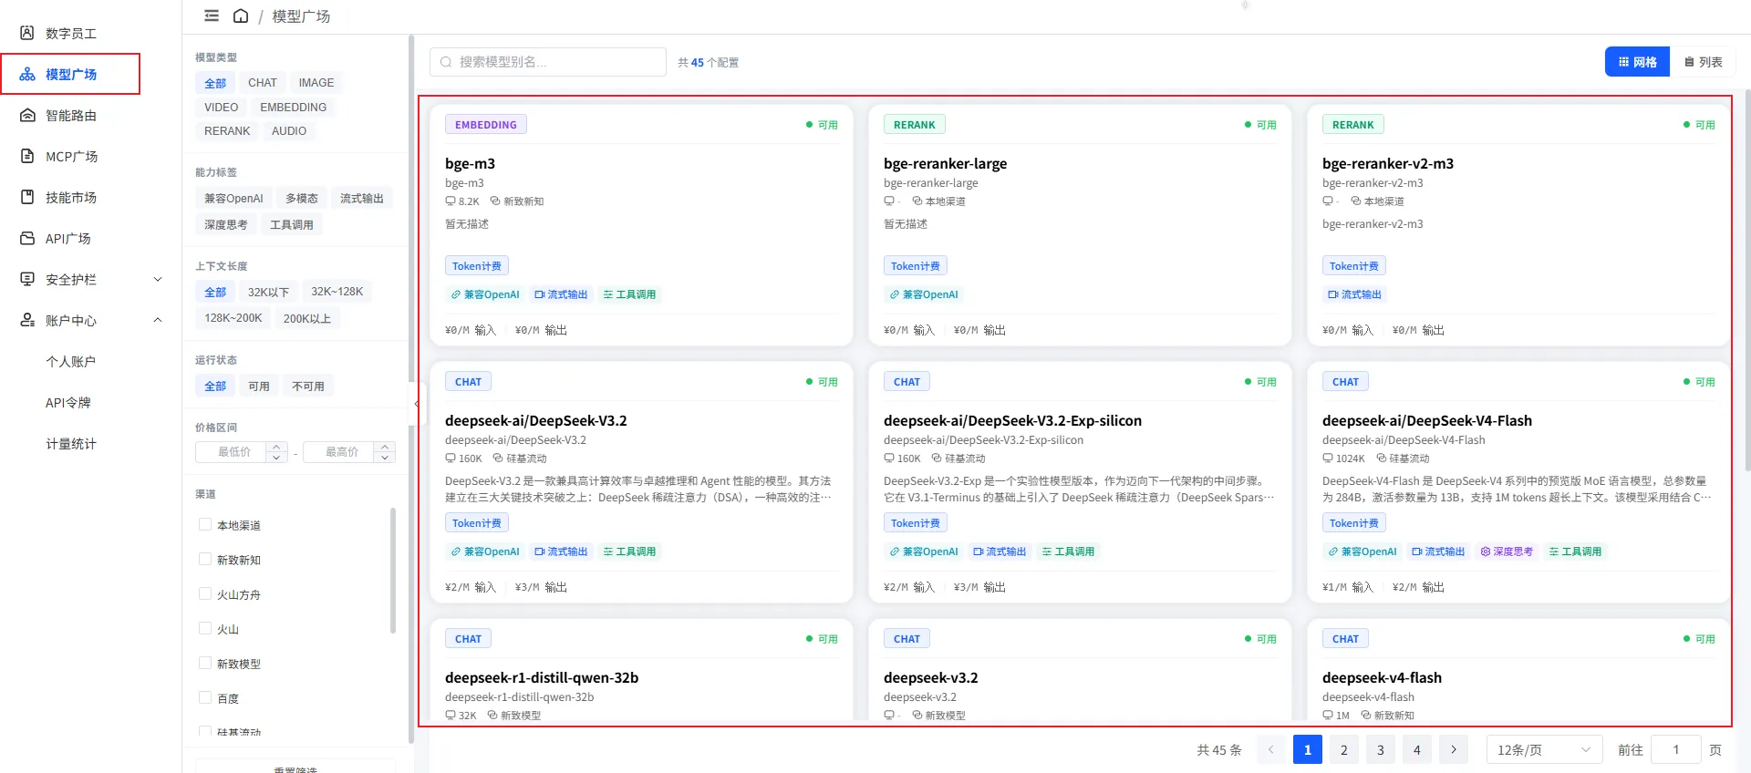Click the previous page arrow

click(1271, 749)
